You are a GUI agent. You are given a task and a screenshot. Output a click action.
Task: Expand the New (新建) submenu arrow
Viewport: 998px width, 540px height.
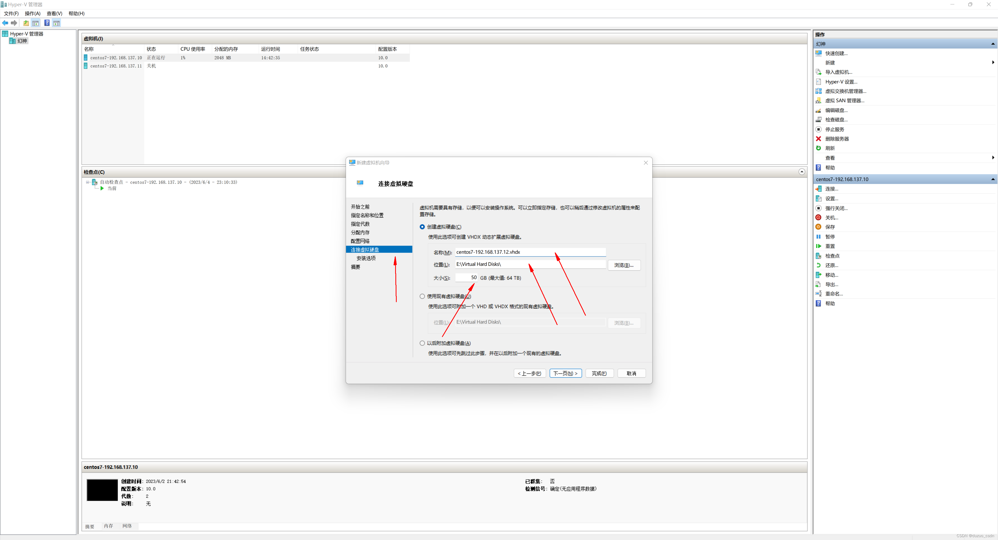[x=993, y=62]
